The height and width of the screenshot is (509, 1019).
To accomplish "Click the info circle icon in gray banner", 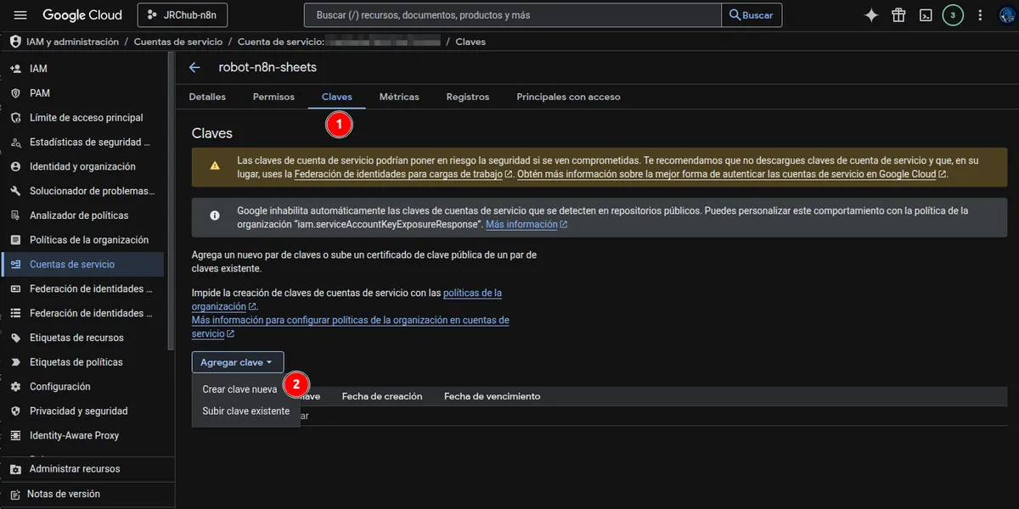I will click(216, 216).
